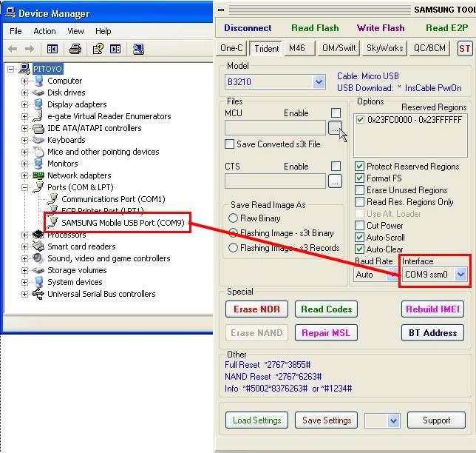The image size is (476, 453).
Task: Switch to the One-C tab
Action: point(231,48)
